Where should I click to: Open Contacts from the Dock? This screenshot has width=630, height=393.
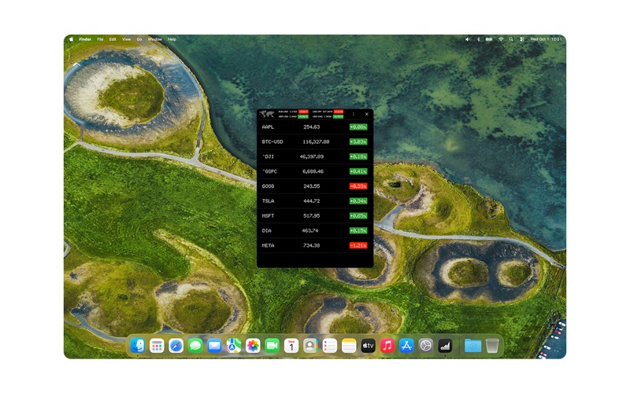pyautogui.click(x=310, y=346)
